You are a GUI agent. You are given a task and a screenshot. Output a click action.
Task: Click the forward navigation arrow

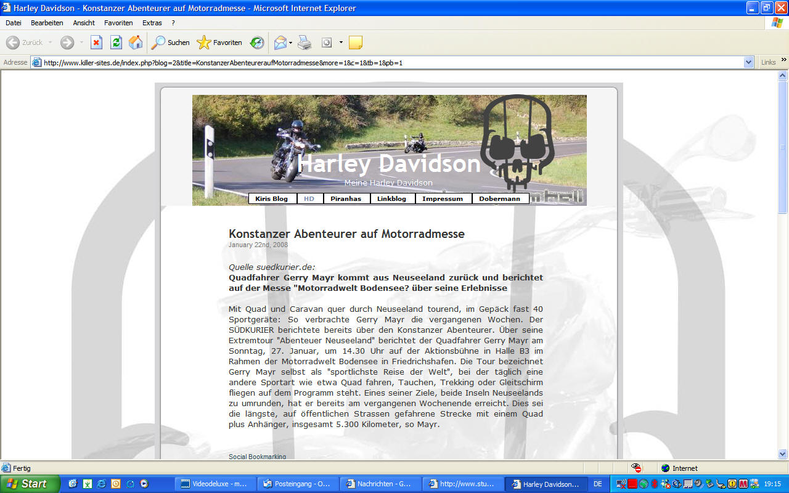[67, 43]
